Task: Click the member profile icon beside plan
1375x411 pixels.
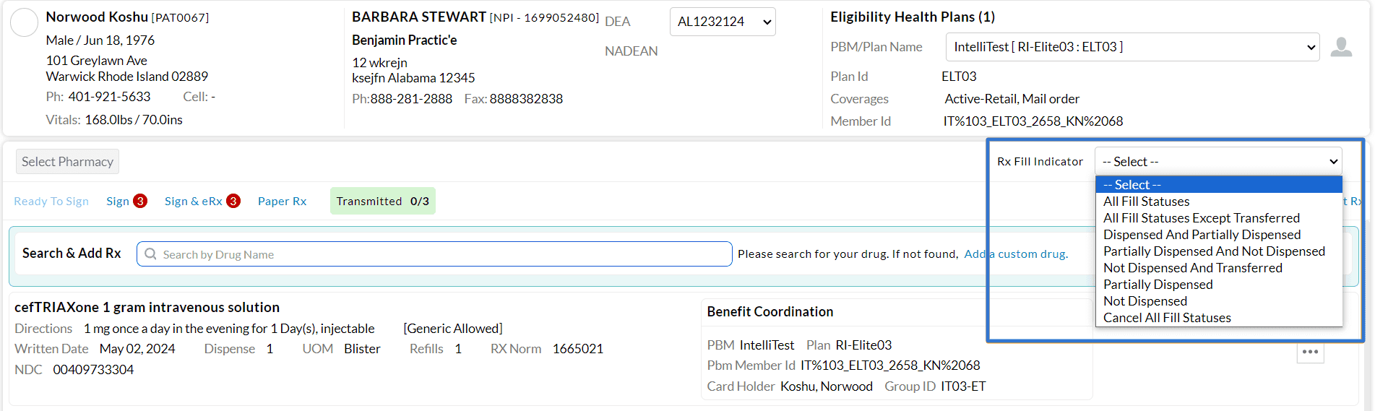Action: [x=1341, y=48]
